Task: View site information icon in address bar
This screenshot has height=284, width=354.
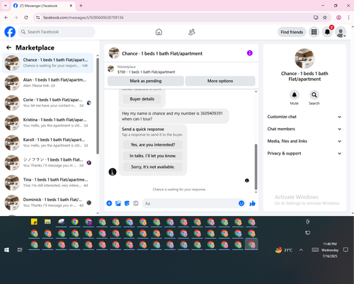Action: pyautogui.click(x=38, y=18)
